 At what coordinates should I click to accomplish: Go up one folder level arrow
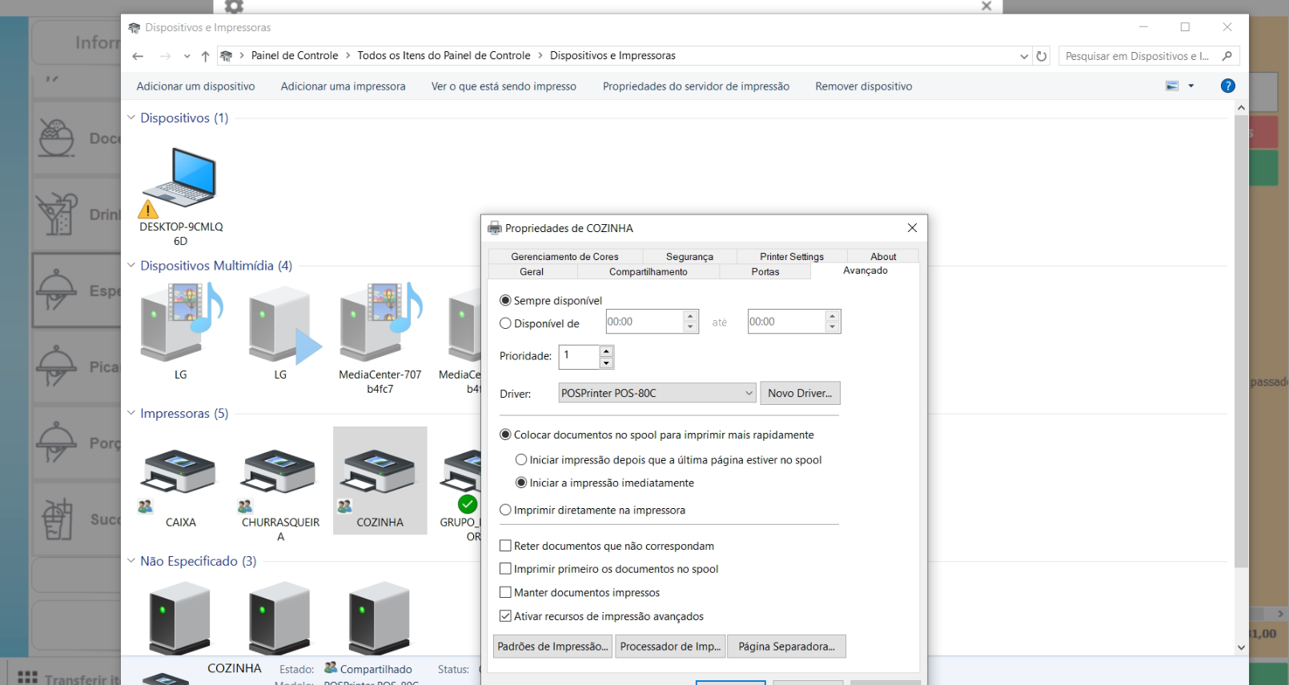tap(206, 56)
